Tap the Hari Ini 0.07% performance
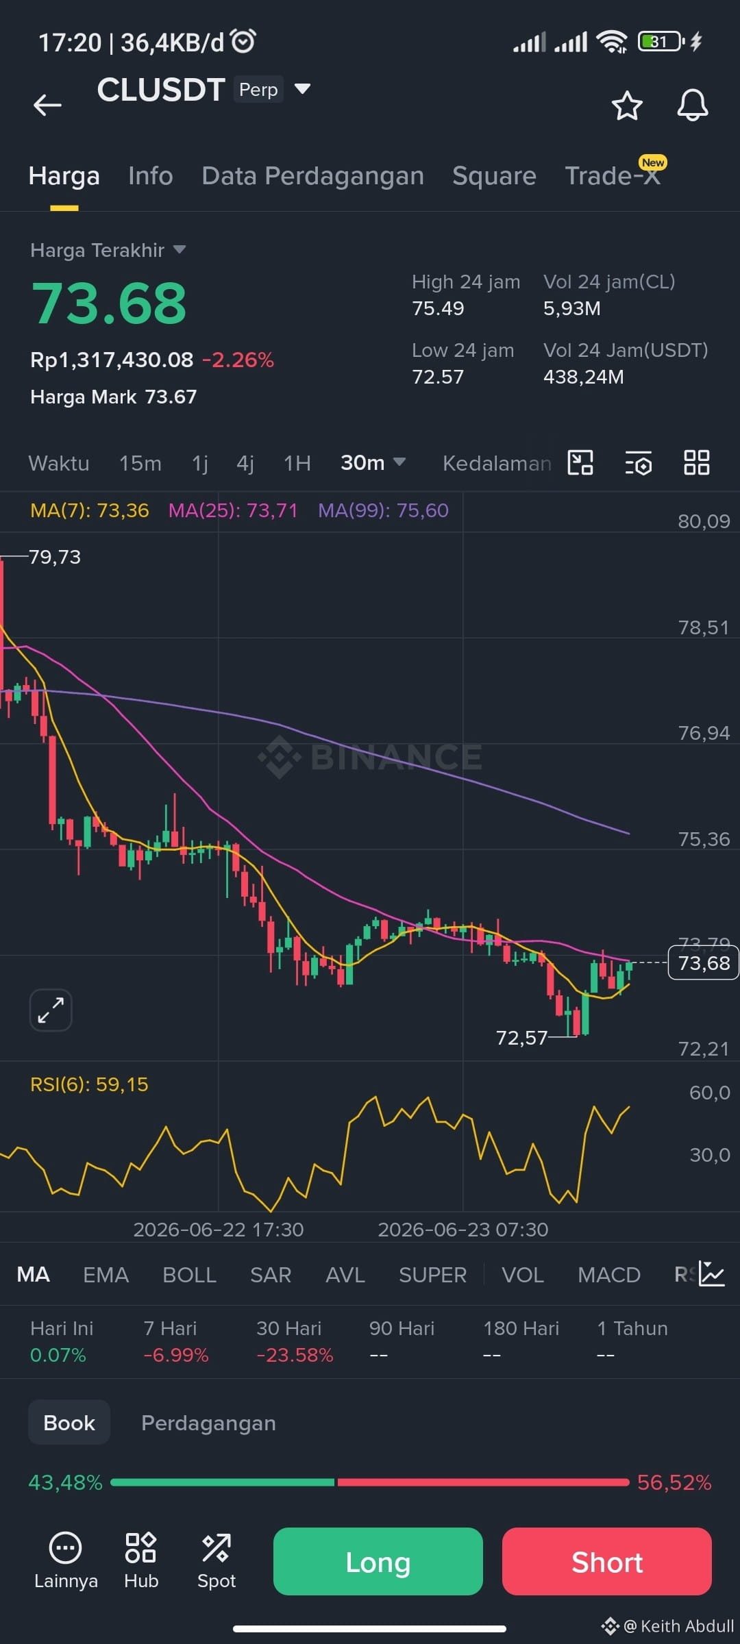The height and width of the screenshot is (1644, 740). point(62,1341)
